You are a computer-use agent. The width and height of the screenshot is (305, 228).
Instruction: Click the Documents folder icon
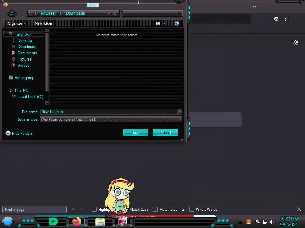pos(13,53)
